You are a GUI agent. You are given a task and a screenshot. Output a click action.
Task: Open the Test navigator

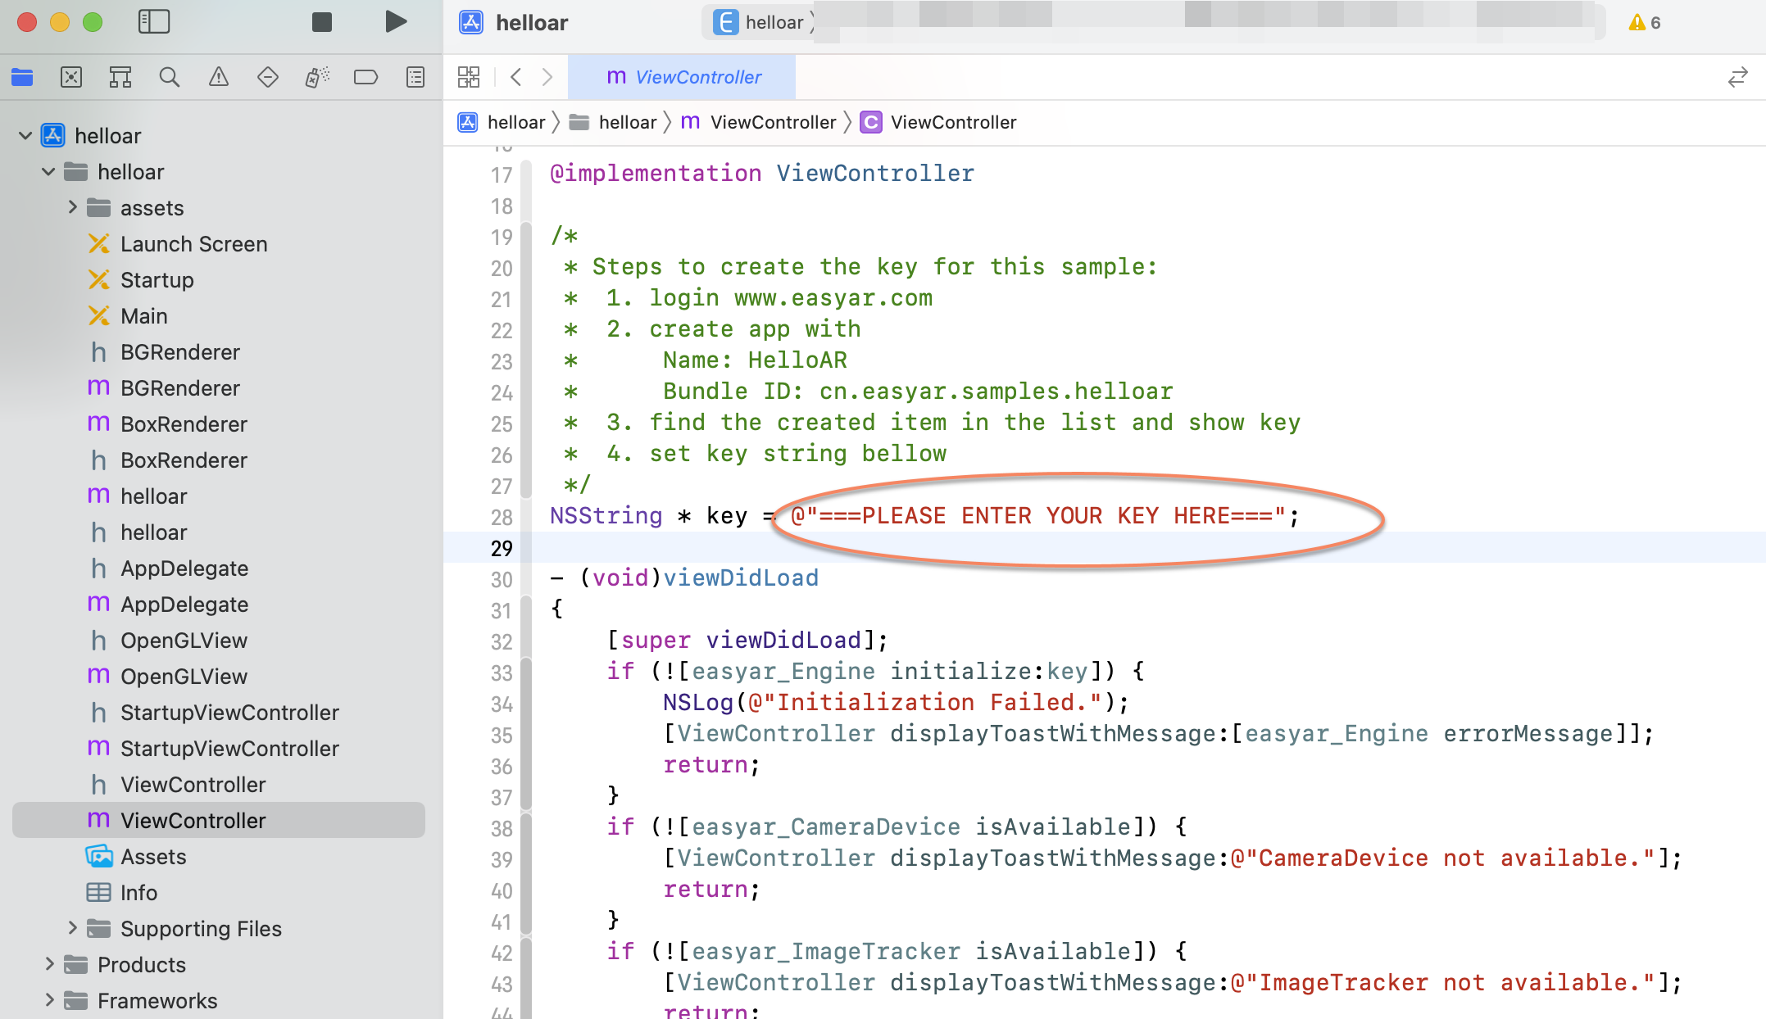click(x=268, y=77)
